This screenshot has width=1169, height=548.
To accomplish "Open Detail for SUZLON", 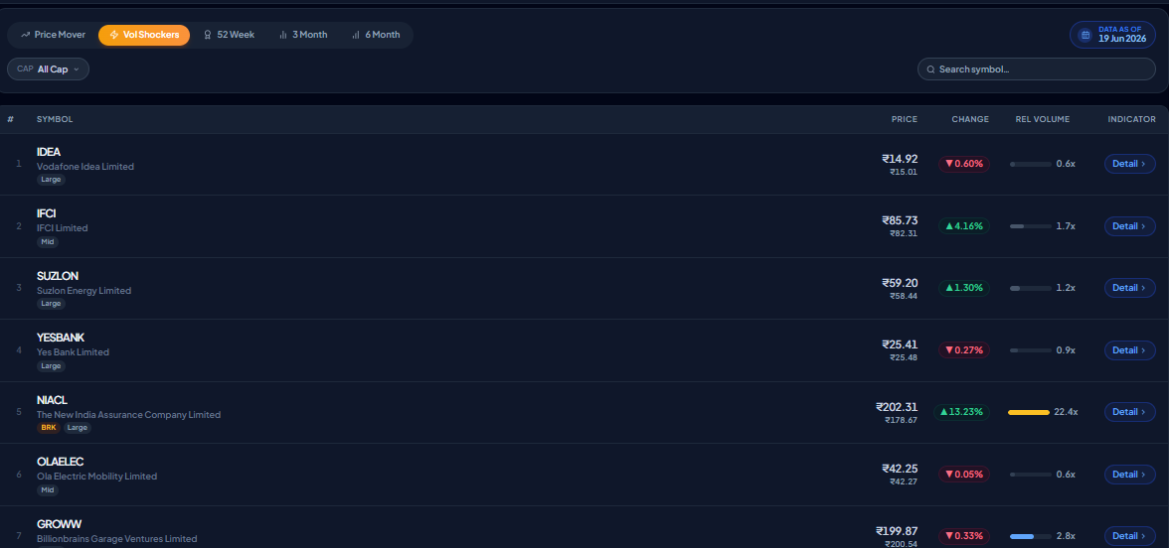I will click(x=1129, y=288).
